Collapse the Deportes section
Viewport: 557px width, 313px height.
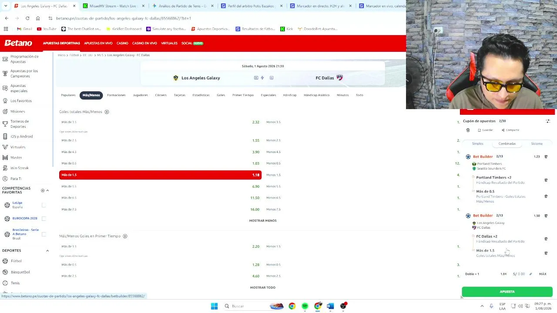(47, 250)
